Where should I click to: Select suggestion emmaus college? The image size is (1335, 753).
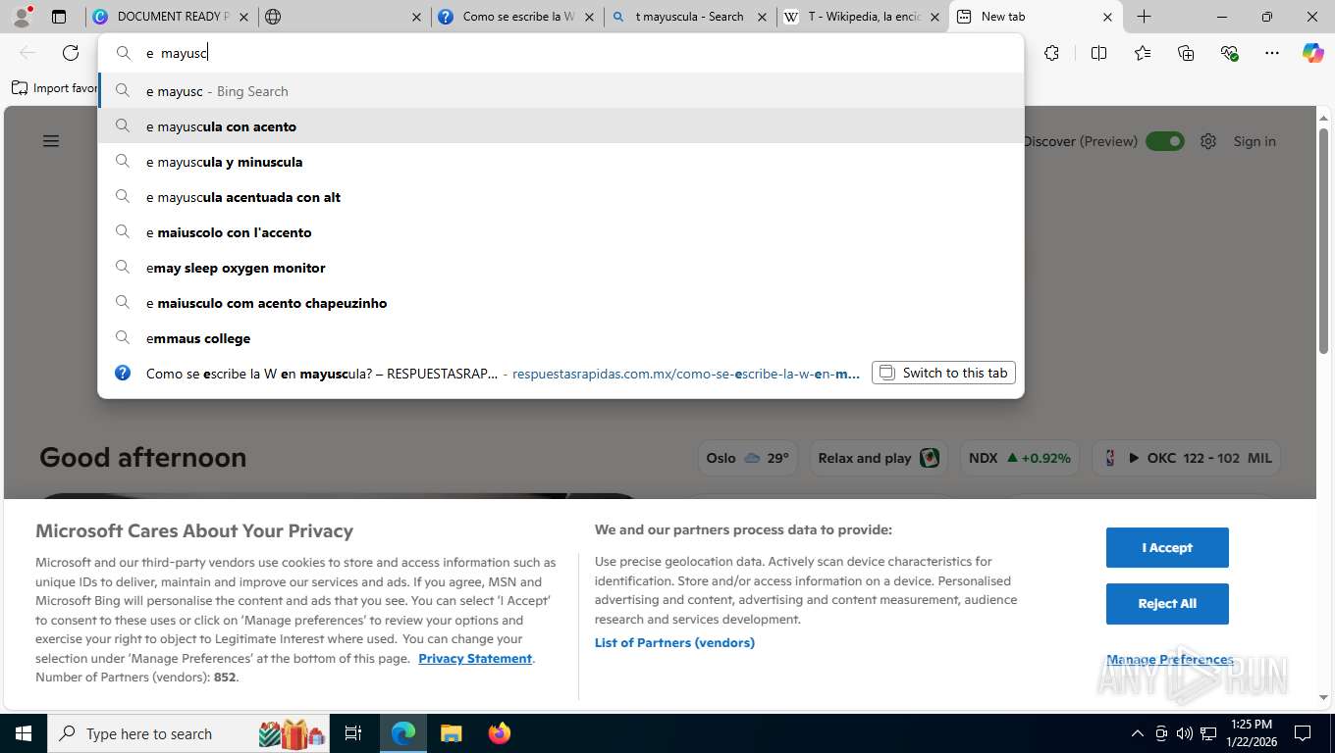click(561, 338)
